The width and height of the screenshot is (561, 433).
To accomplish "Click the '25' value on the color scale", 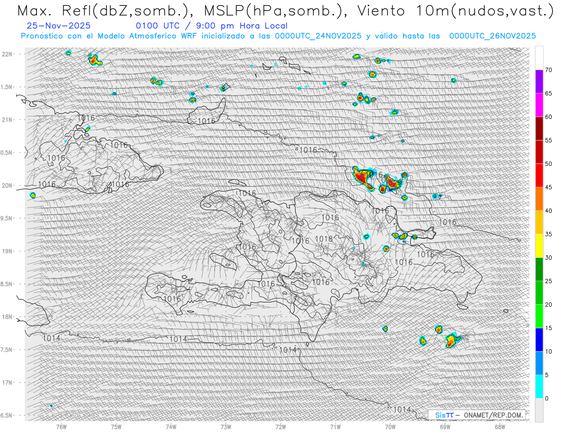I will point(548,281).
